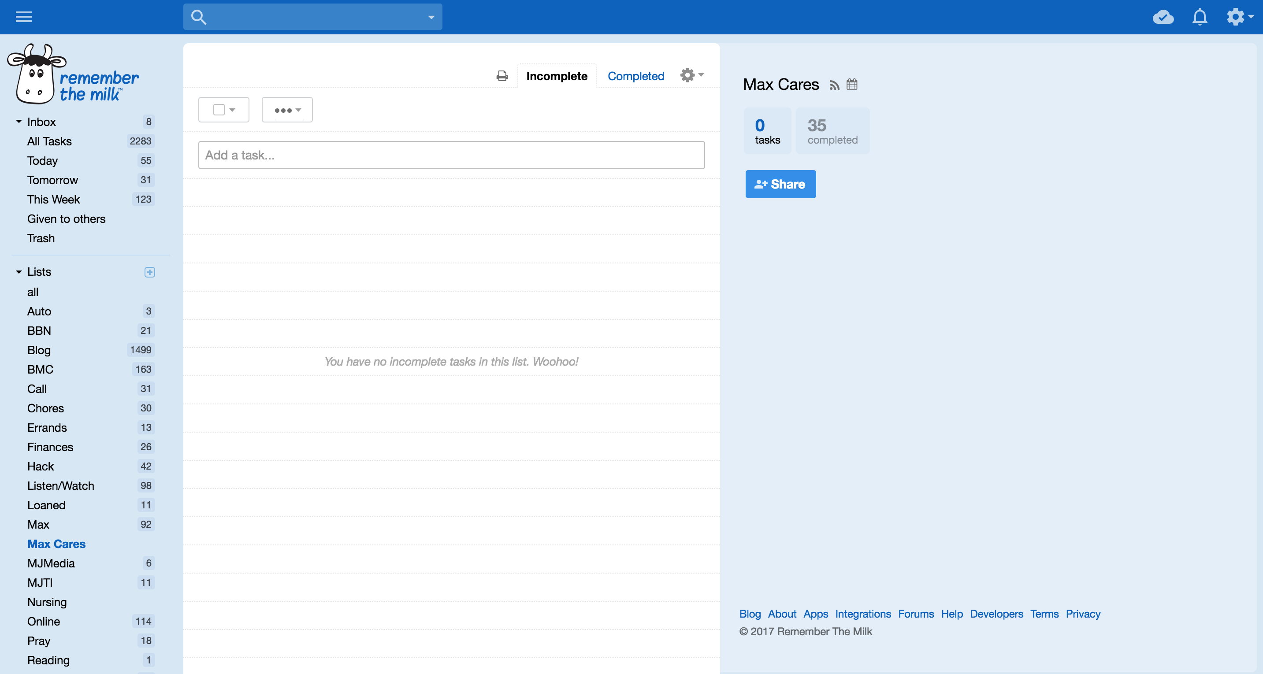The height and width of the screenshot is (674, 1263).
Task: Open the Blog footer link
Action: click(750, 614)
